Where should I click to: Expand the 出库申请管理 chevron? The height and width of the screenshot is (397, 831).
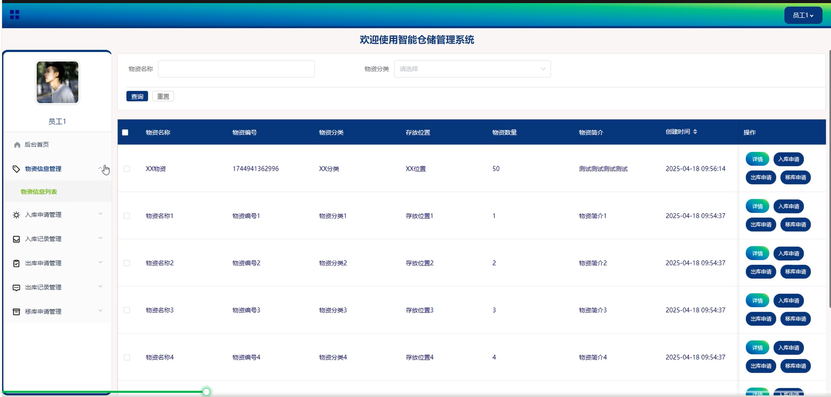101,262
